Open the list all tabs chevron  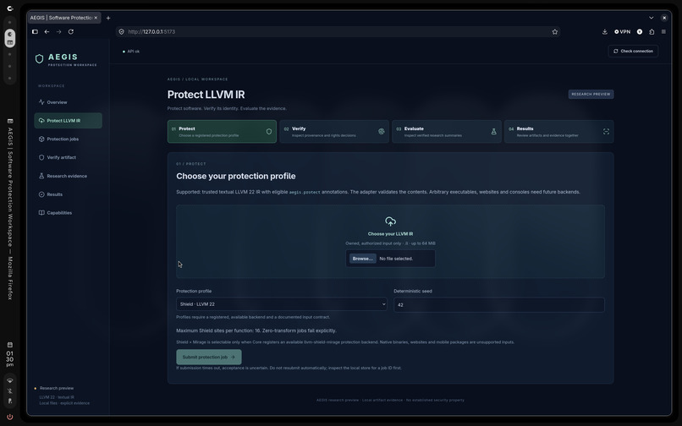(652, 18)
